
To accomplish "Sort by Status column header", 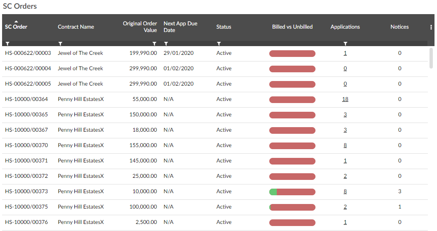I will point(223,27).
